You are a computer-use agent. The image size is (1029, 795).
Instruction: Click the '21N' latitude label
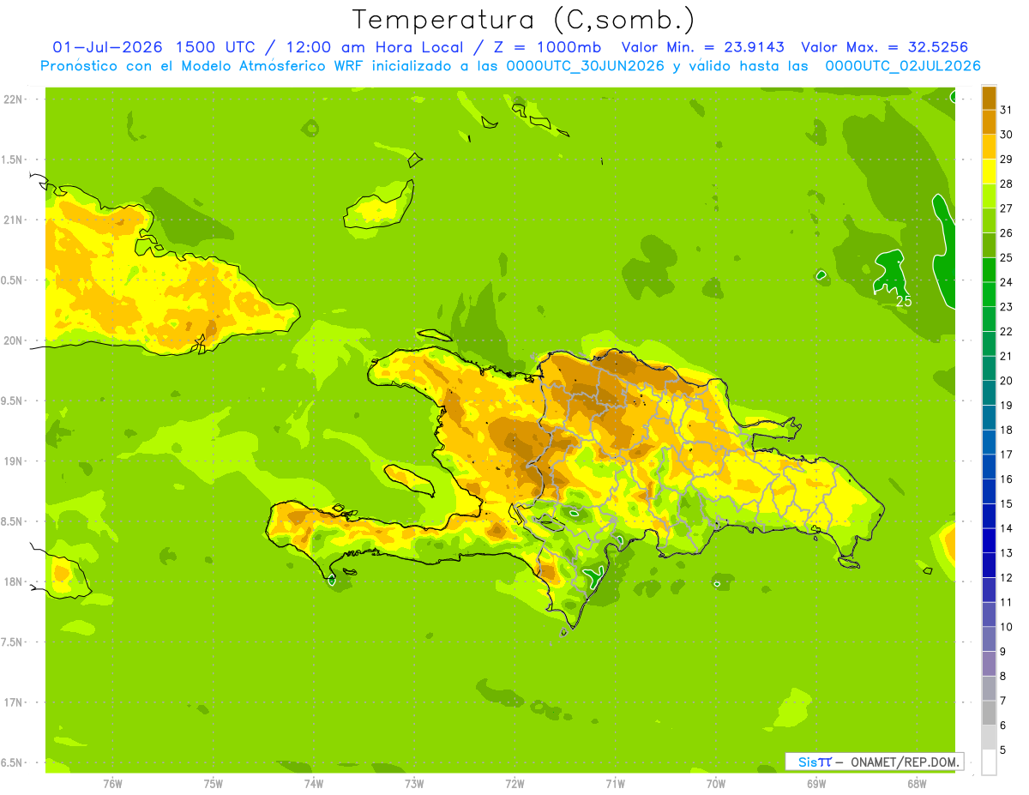pos(13,220)
